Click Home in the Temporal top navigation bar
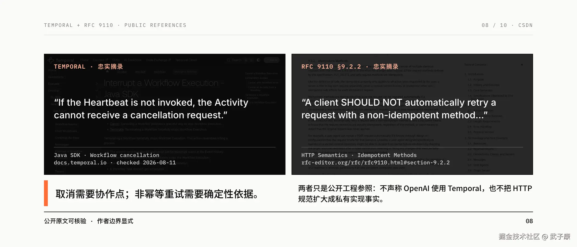577x247 pixels. pyautogui.click(x=84, y=60)
